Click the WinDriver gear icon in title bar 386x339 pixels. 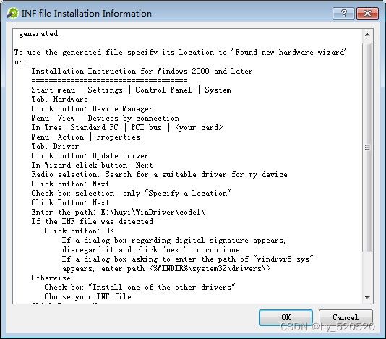tap(12, 13)
